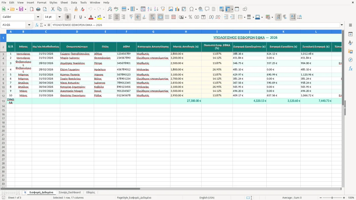The image size is (356, 200).
Task: Click the Save document icon
Action: pos(21,9)
